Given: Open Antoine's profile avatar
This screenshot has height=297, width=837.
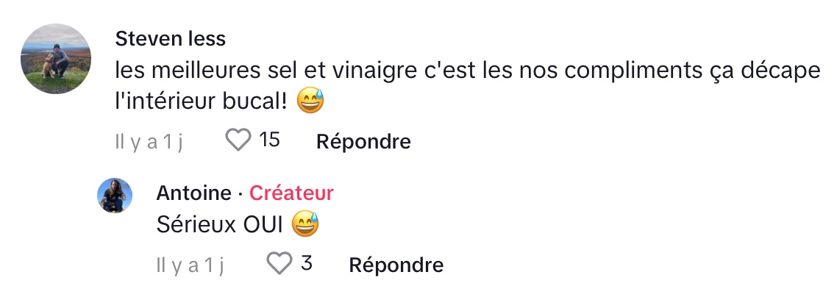Looking at the screenshot, I should (x=115, y=196).
